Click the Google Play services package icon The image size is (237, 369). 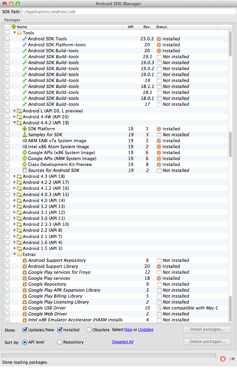pos(25,278)
